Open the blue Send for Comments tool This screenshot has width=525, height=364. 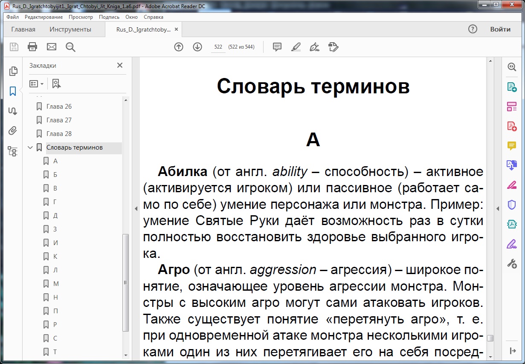512,165
